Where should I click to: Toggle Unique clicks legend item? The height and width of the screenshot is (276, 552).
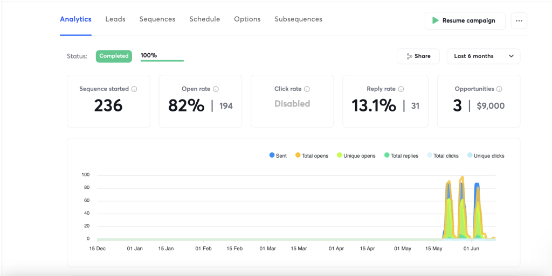coord(486,155)
